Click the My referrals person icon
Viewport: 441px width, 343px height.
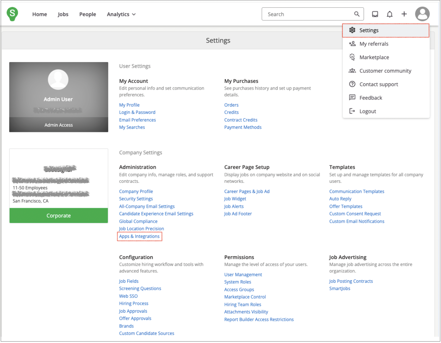click(x=352, y=44)
